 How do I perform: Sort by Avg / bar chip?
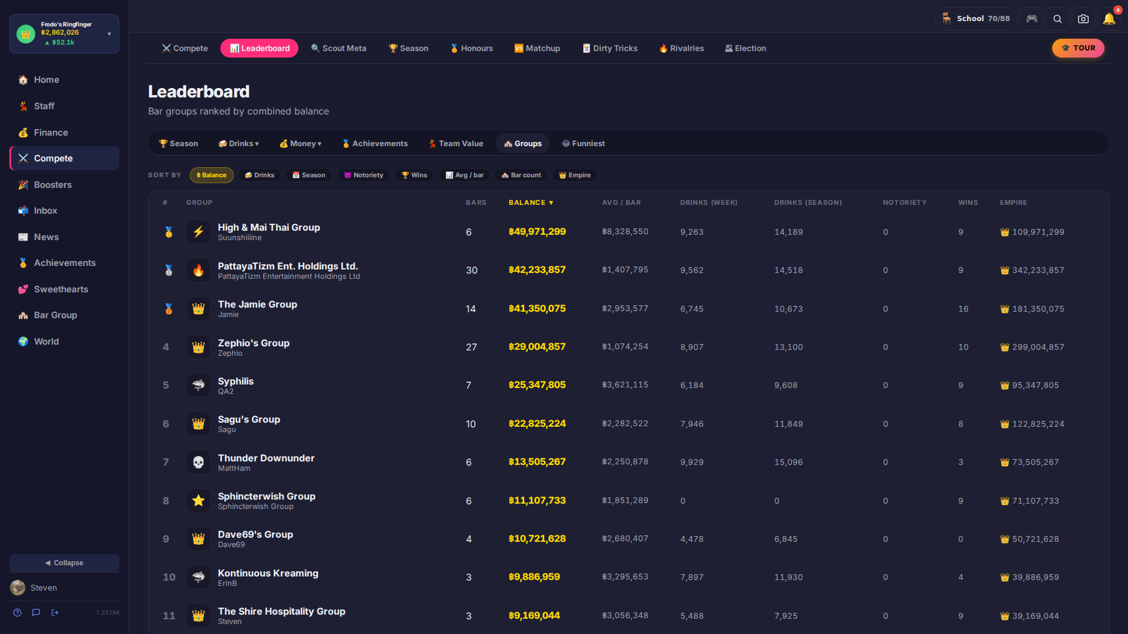(465, 175)
